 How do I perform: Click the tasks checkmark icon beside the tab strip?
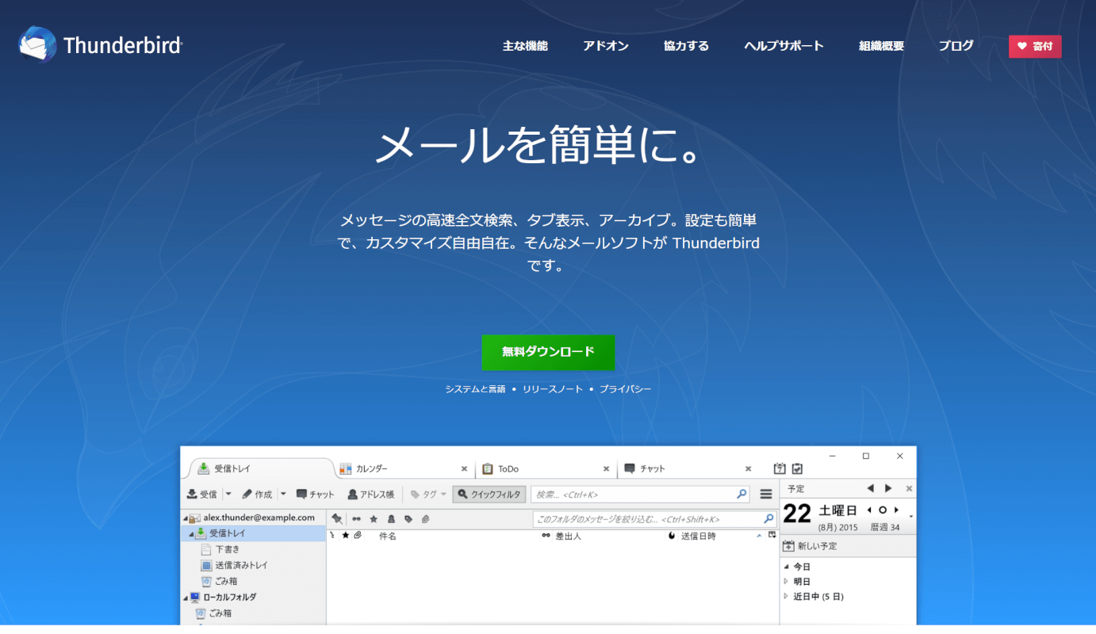tap(797, 468)
